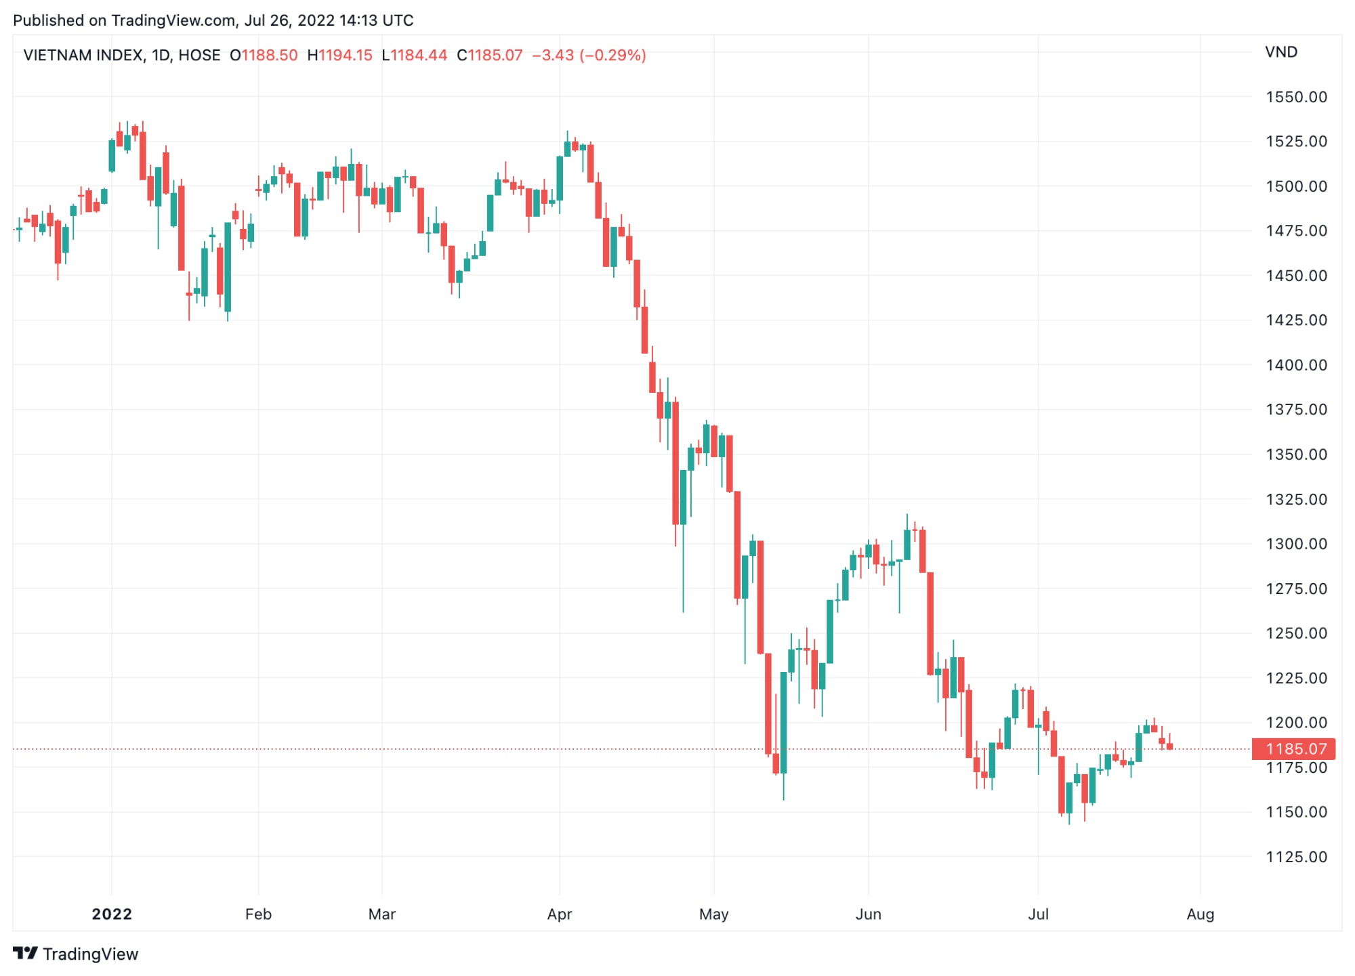Click the VND currency label
Screen dimensions: 1355x976
(x=1281, y=52)
